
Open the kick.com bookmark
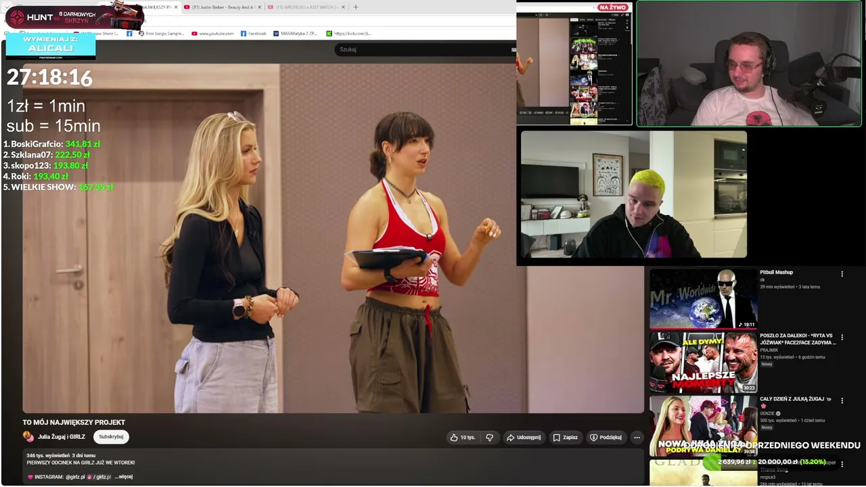click(348, 33)
